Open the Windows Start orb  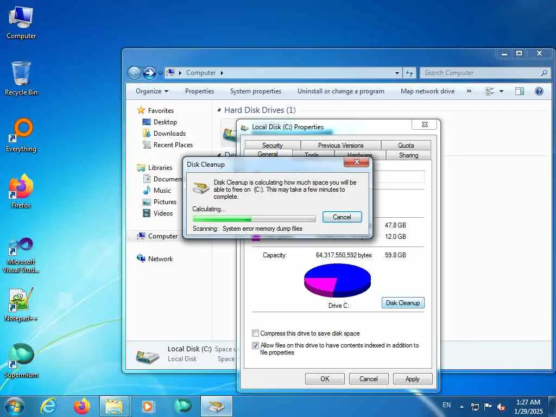click(x=15, y=406)
